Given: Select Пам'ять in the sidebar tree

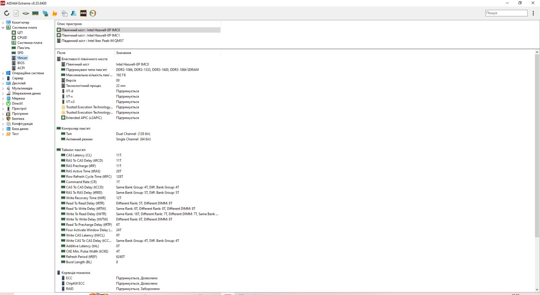Looking at the screenshot, I should coord(23,48).
